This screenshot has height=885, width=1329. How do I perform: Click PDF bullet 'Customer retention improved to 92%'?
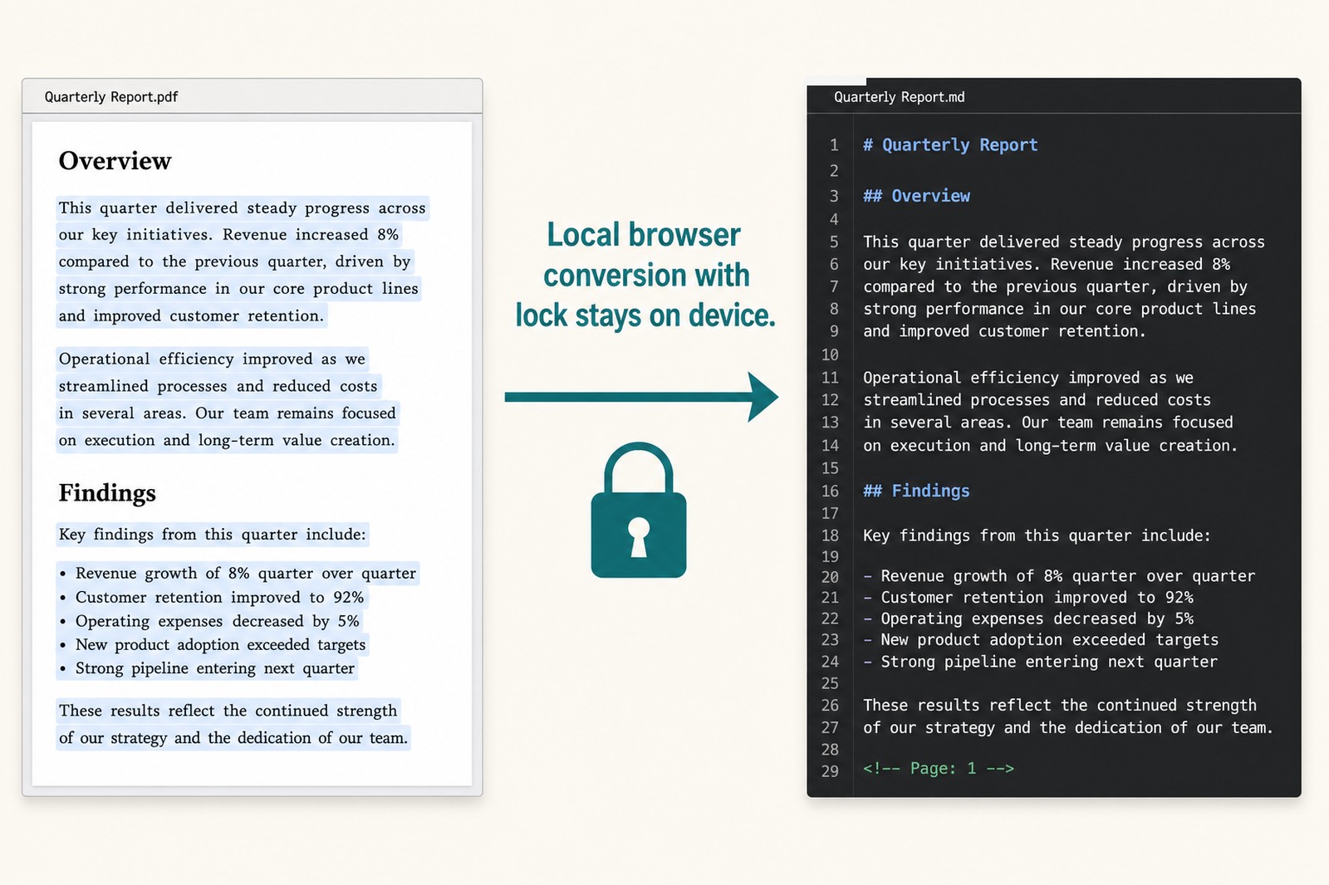coord(219,598)
